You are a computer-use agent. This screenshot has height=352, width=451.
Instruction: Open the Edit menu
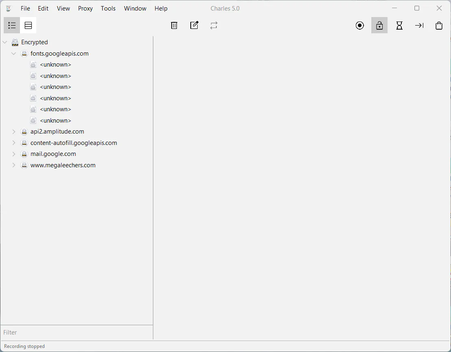[43, 9]
